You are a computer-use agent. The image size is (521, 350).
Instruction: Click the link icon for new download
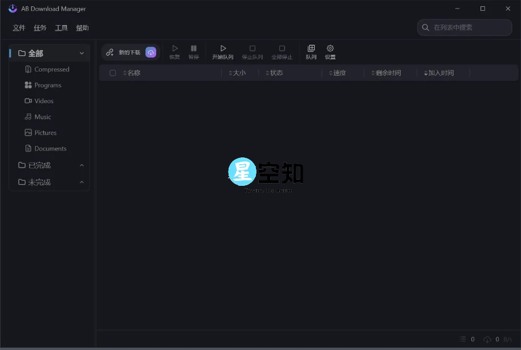coord(109,52)
